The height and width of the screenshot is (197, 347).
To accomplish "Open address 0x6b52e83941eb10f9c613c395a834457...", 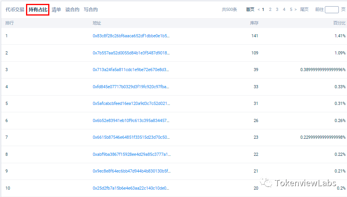I will (131, 120).
